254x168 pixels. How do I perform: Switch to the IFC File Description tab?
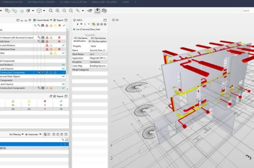[x=98, y=41]
